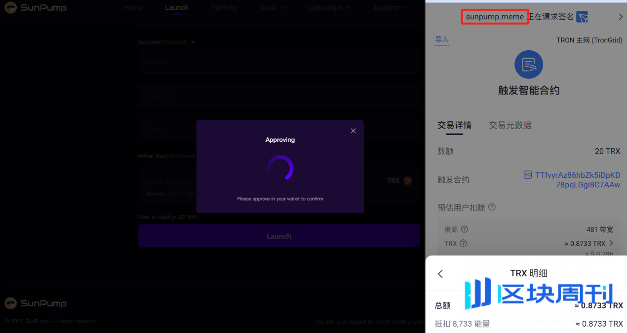Click the SunPump logo in header
This screenshot has height=333, width=627.
click(x=36, y=8)
